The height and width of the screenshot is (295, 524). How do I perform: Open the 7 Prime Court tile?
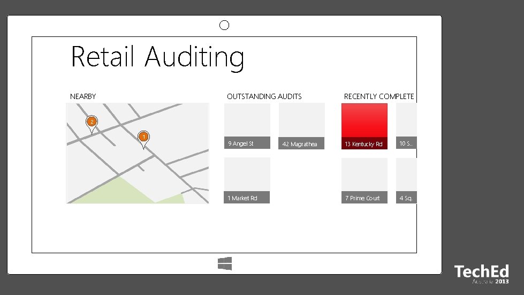364,181
